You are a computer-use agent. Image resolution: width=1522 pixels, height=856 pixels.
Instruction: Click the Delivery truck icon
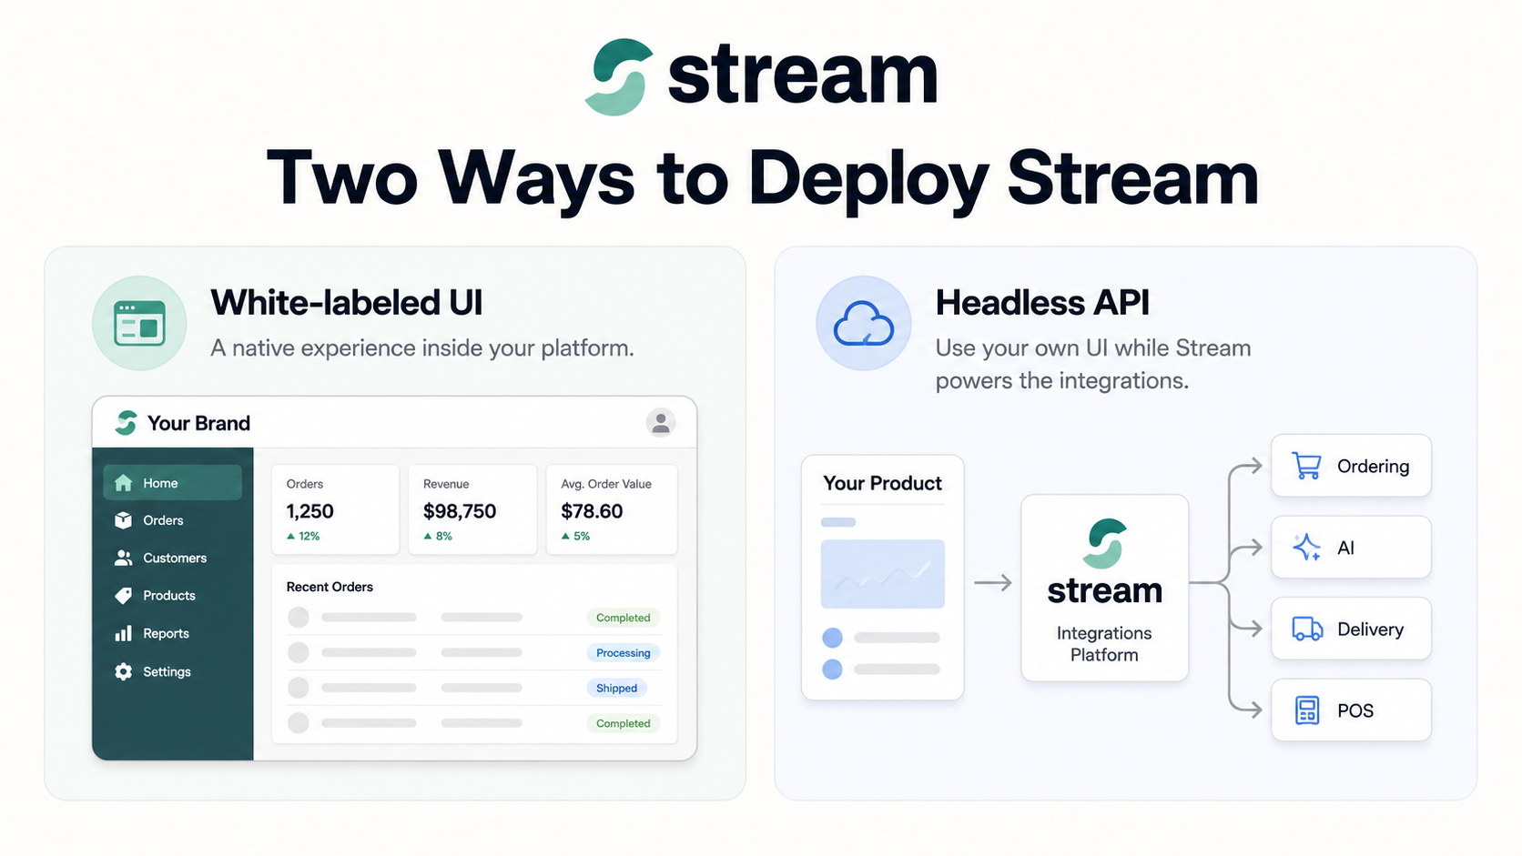[x=1307, y=629]
